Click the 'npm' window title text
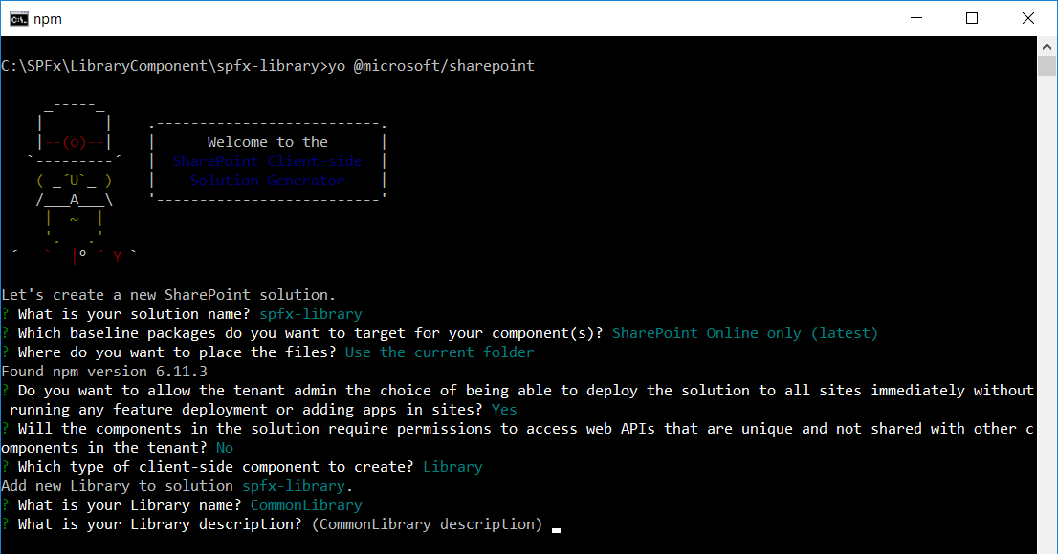 point(45,18)
